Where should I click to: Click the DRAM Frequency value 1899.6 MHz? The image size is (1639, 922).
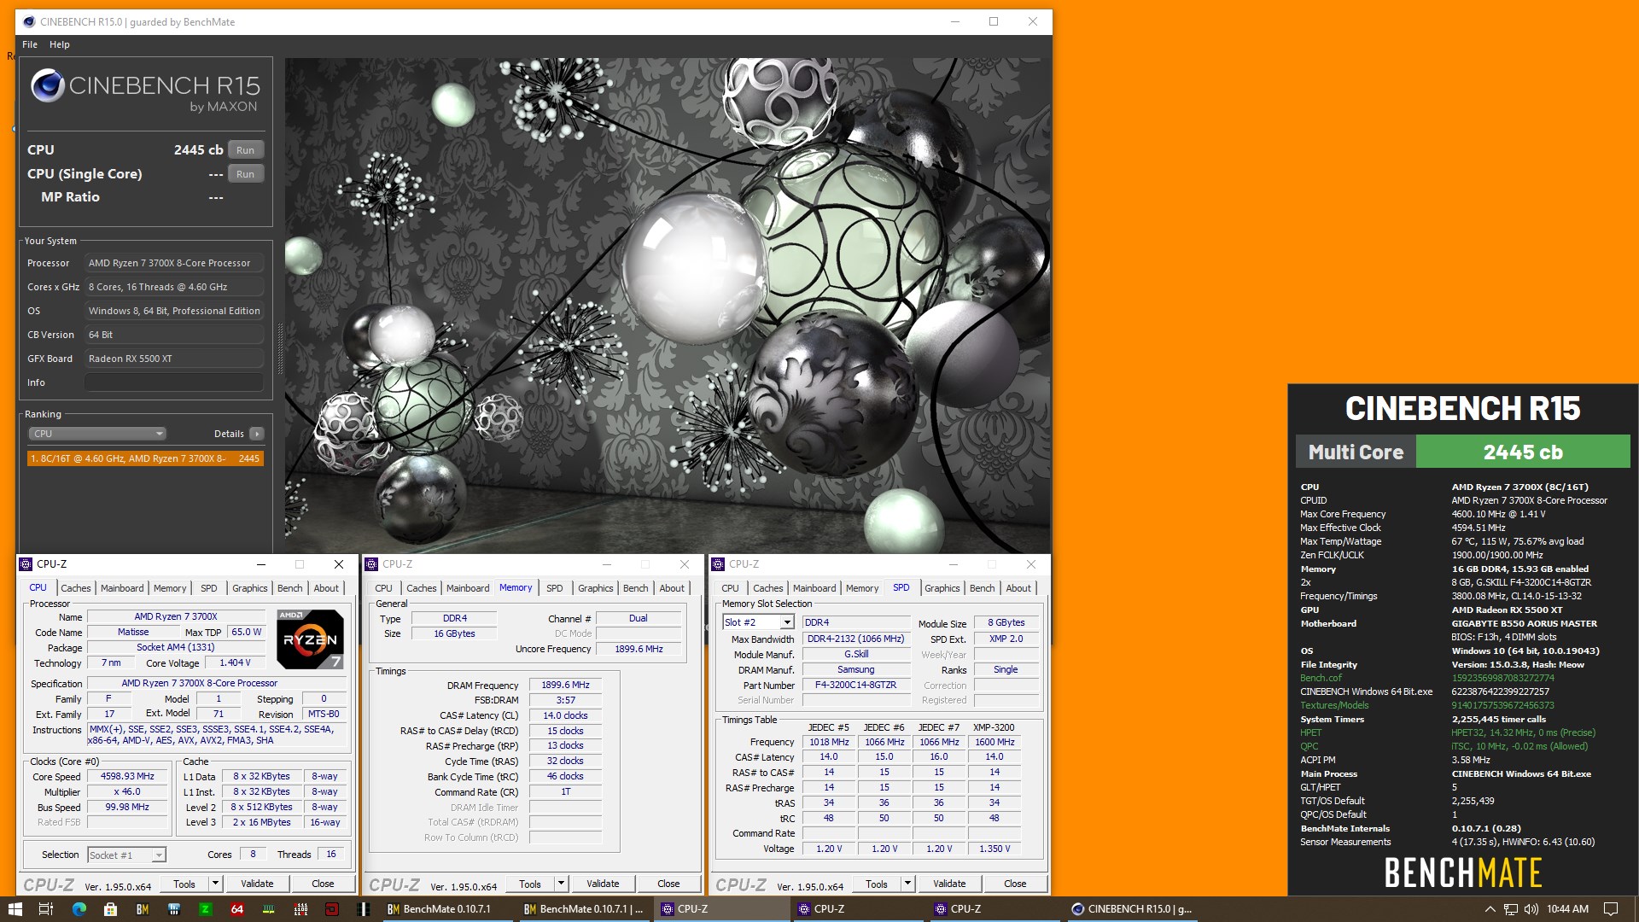tap(565, 685)
